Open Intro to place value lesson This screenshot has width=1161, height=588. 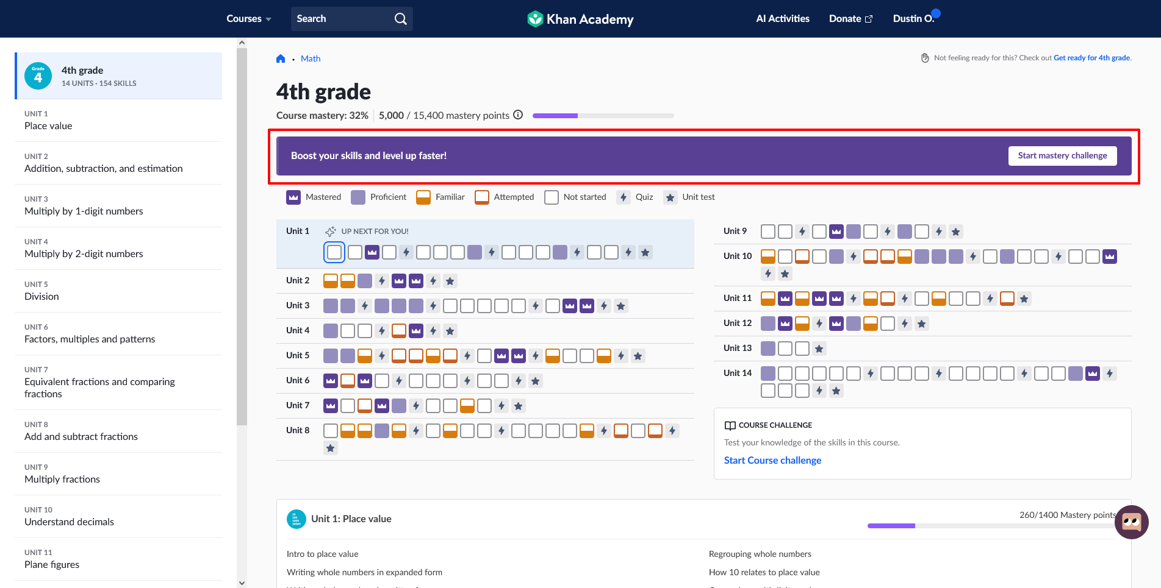(x=322, y=554)
